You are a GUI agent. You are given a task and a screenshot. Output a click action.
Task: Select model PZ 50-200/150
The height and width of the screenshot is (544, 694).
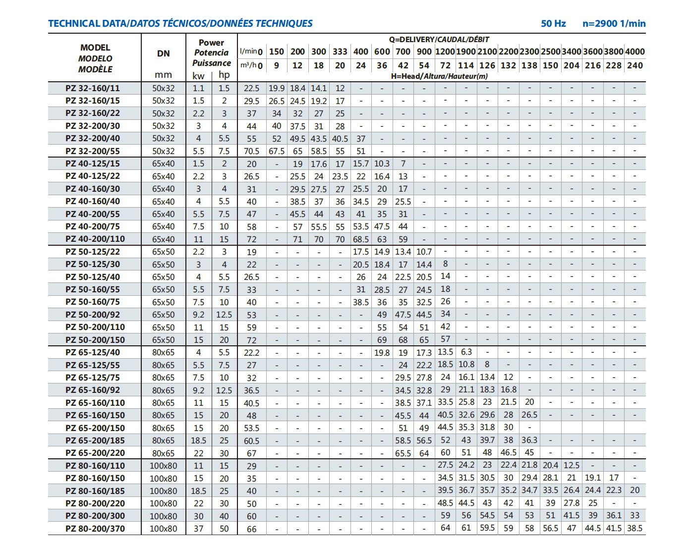pos(95,340)
